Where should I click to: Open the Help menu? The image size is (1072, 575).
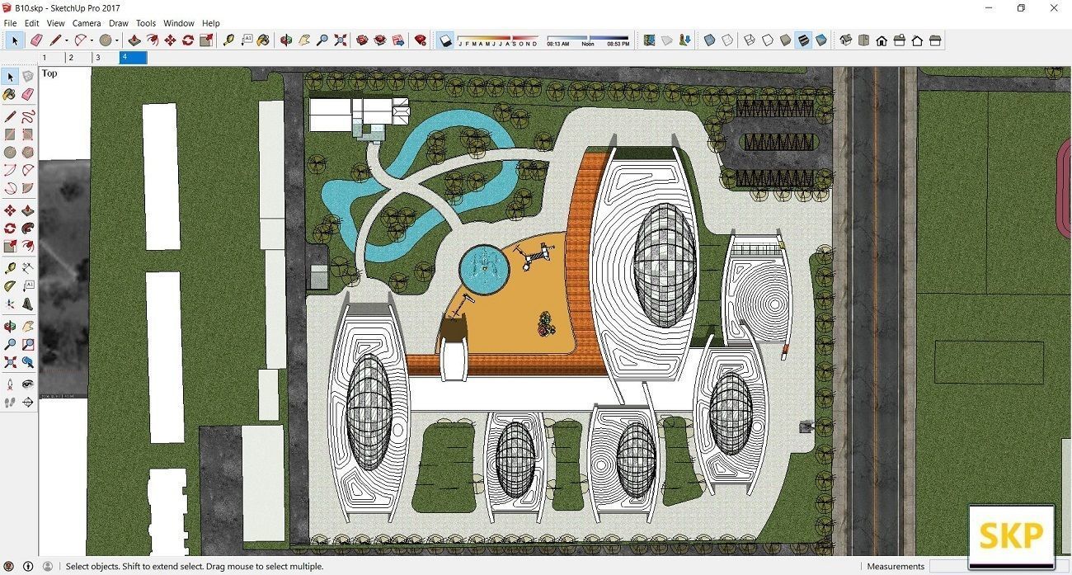pyautogui.click(x=211, y=23)
